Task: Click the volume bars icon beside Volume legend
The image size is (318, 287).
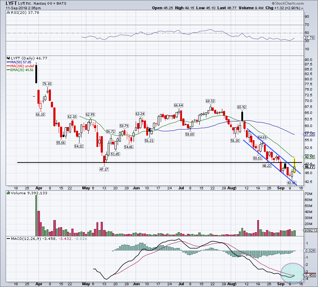Action: pyautogui.click(x=8, y=193)
